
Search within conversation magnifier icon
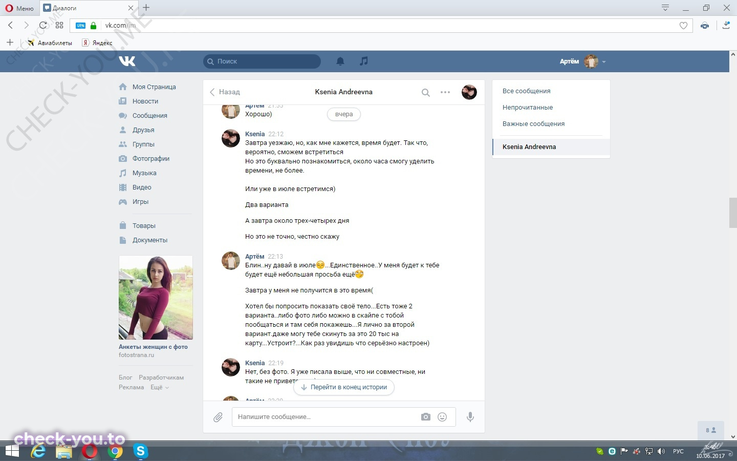(425, 93)
